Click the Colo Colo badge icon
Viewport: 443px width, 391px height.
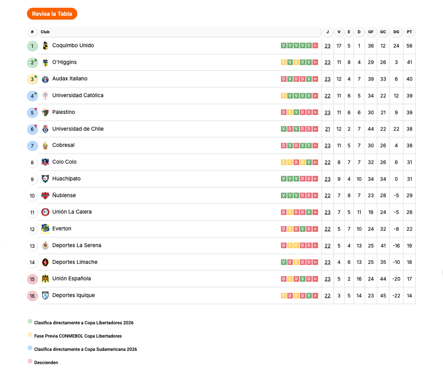[x=45, y=162]
